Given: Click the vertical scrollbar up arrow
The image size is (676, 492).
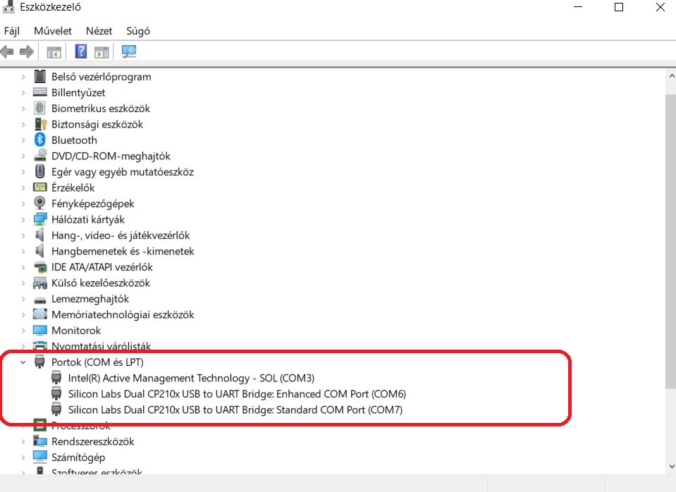Looking at the screenshot, I should (671, 76).
